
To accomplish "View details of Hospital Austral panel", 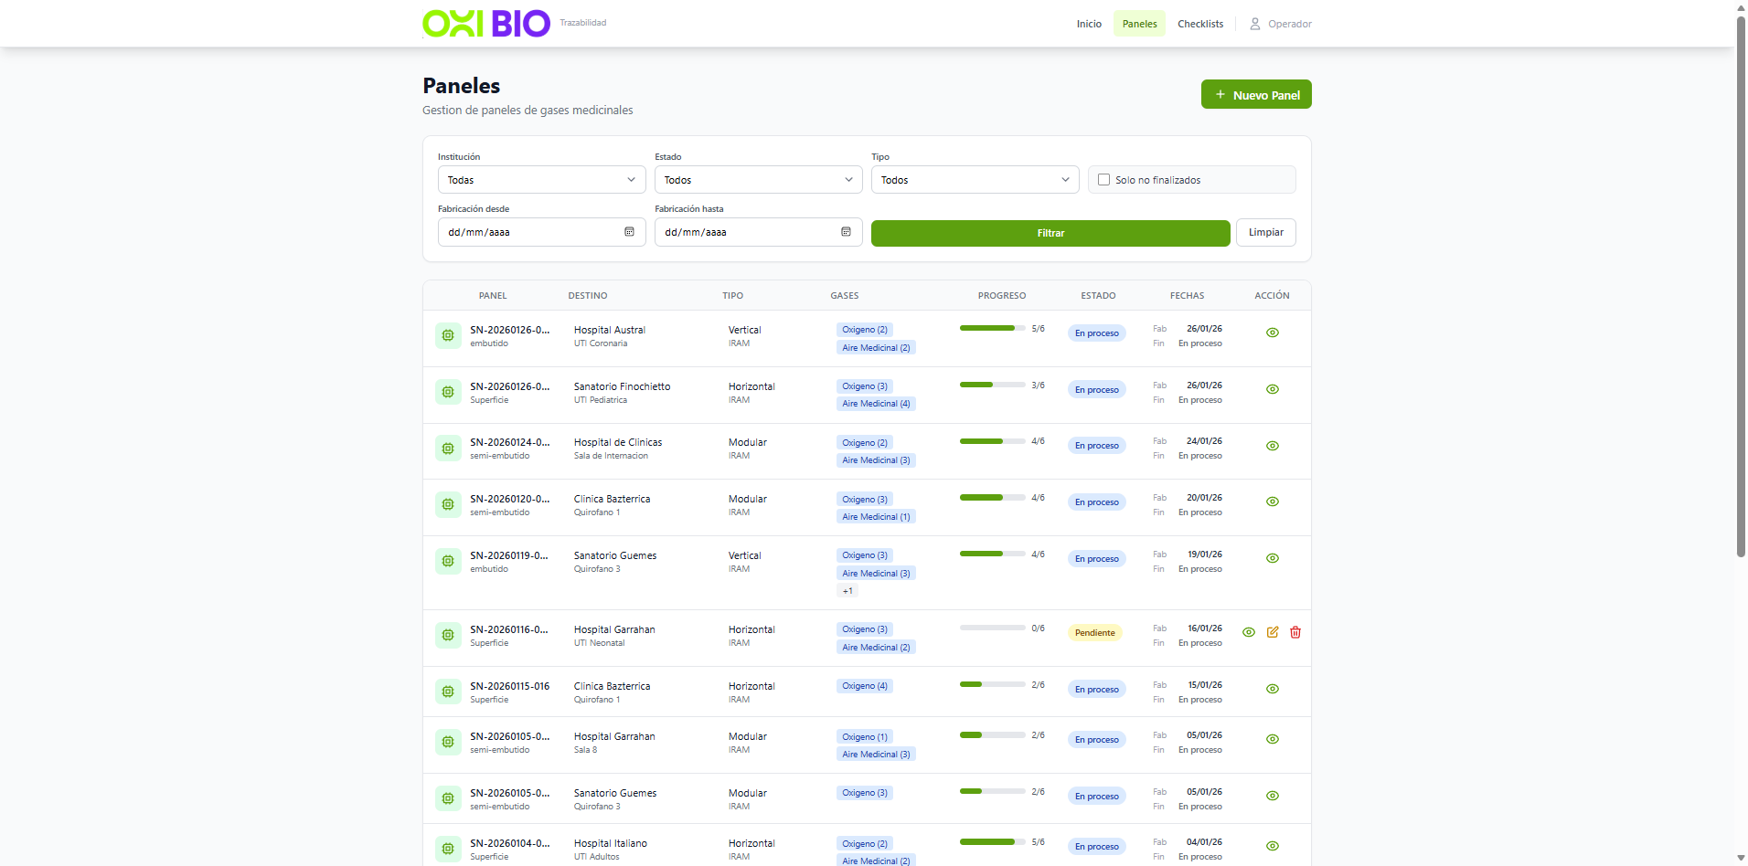I will coord(1272,333).
